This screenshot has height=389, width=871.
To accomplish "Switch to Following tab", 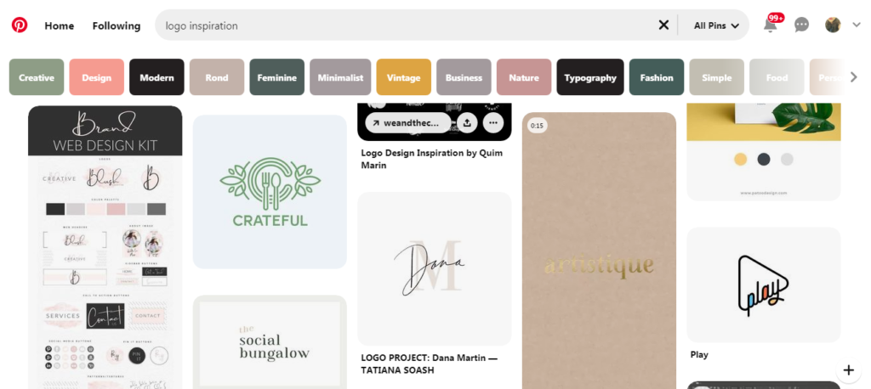I will [x=116, y=25].
